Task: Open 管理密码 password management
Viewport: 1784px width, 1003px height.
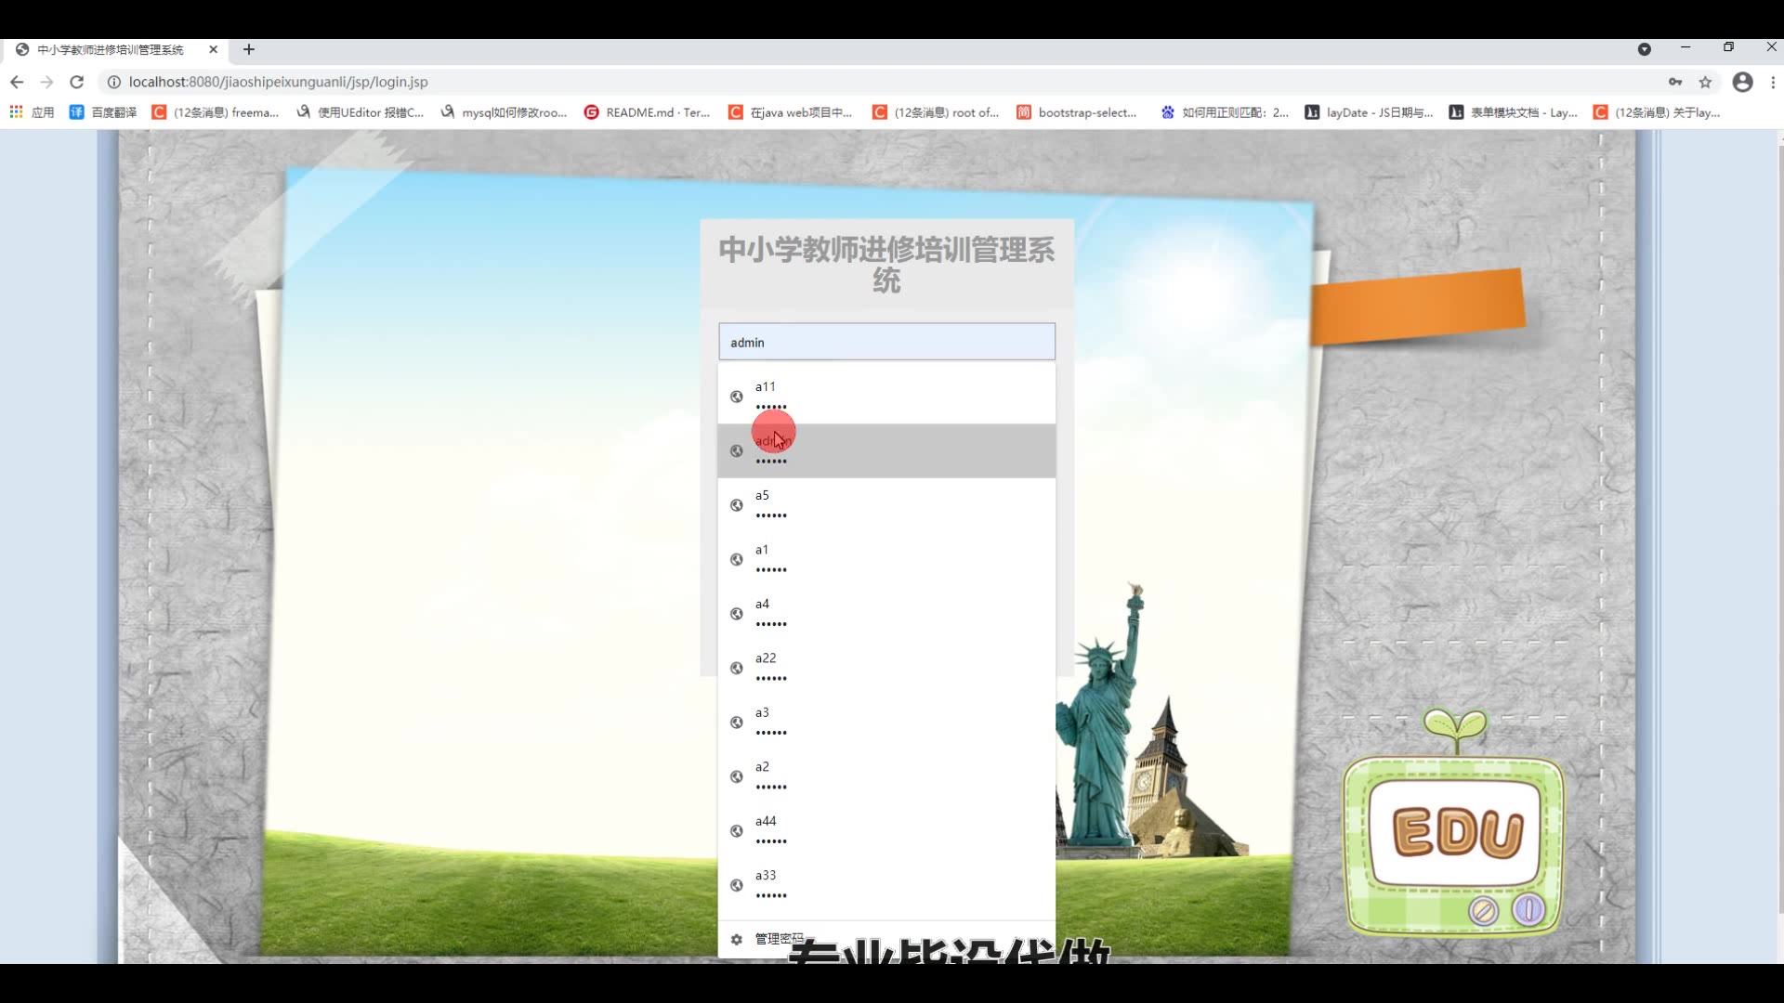Action: [886, 939]
